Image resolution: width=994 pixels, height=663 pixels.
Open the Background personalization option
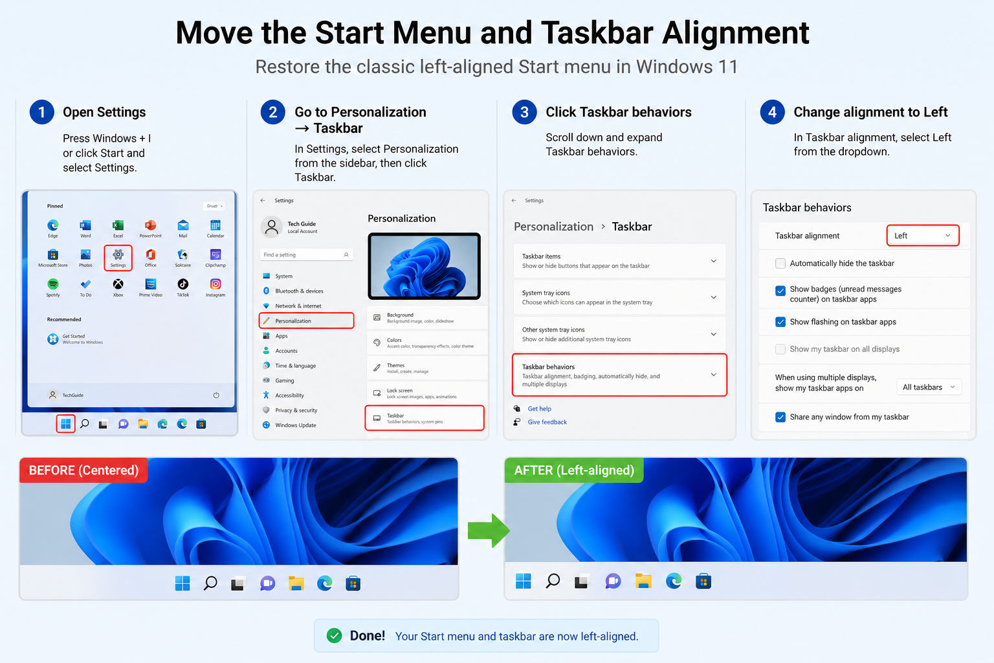coord(427,318)
